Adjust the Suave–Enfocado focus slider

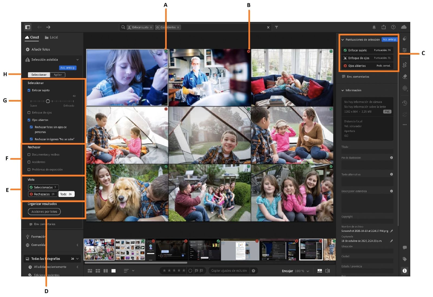tap(48, 101)
